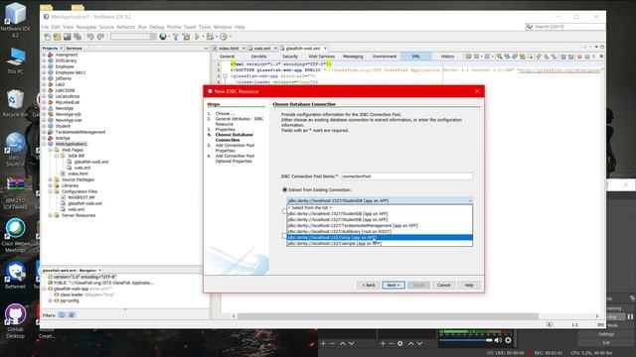Screen dimensions: 636x357
Task: Open GitHub Desktop shortcut icon
Action: click(15, 321)
